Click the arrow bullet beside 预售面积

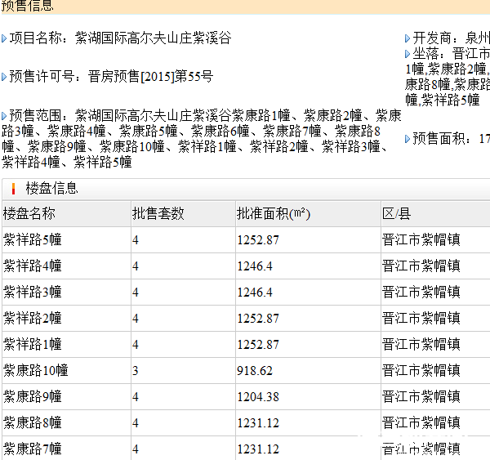point(408,139)
